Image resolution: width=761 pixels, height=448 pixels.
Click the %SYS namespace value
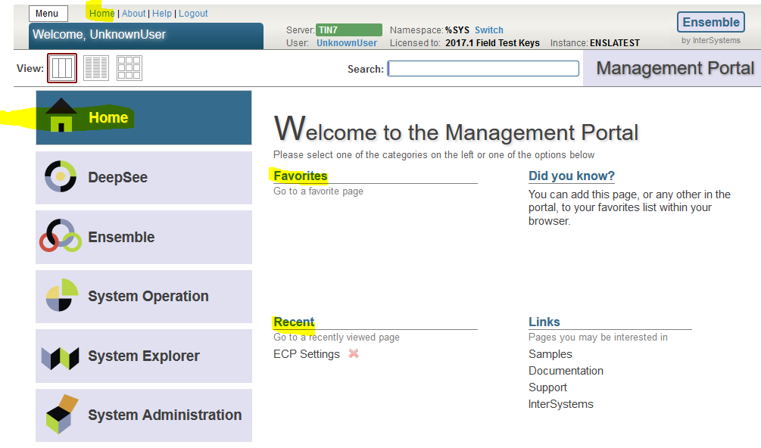pos(457,30)
